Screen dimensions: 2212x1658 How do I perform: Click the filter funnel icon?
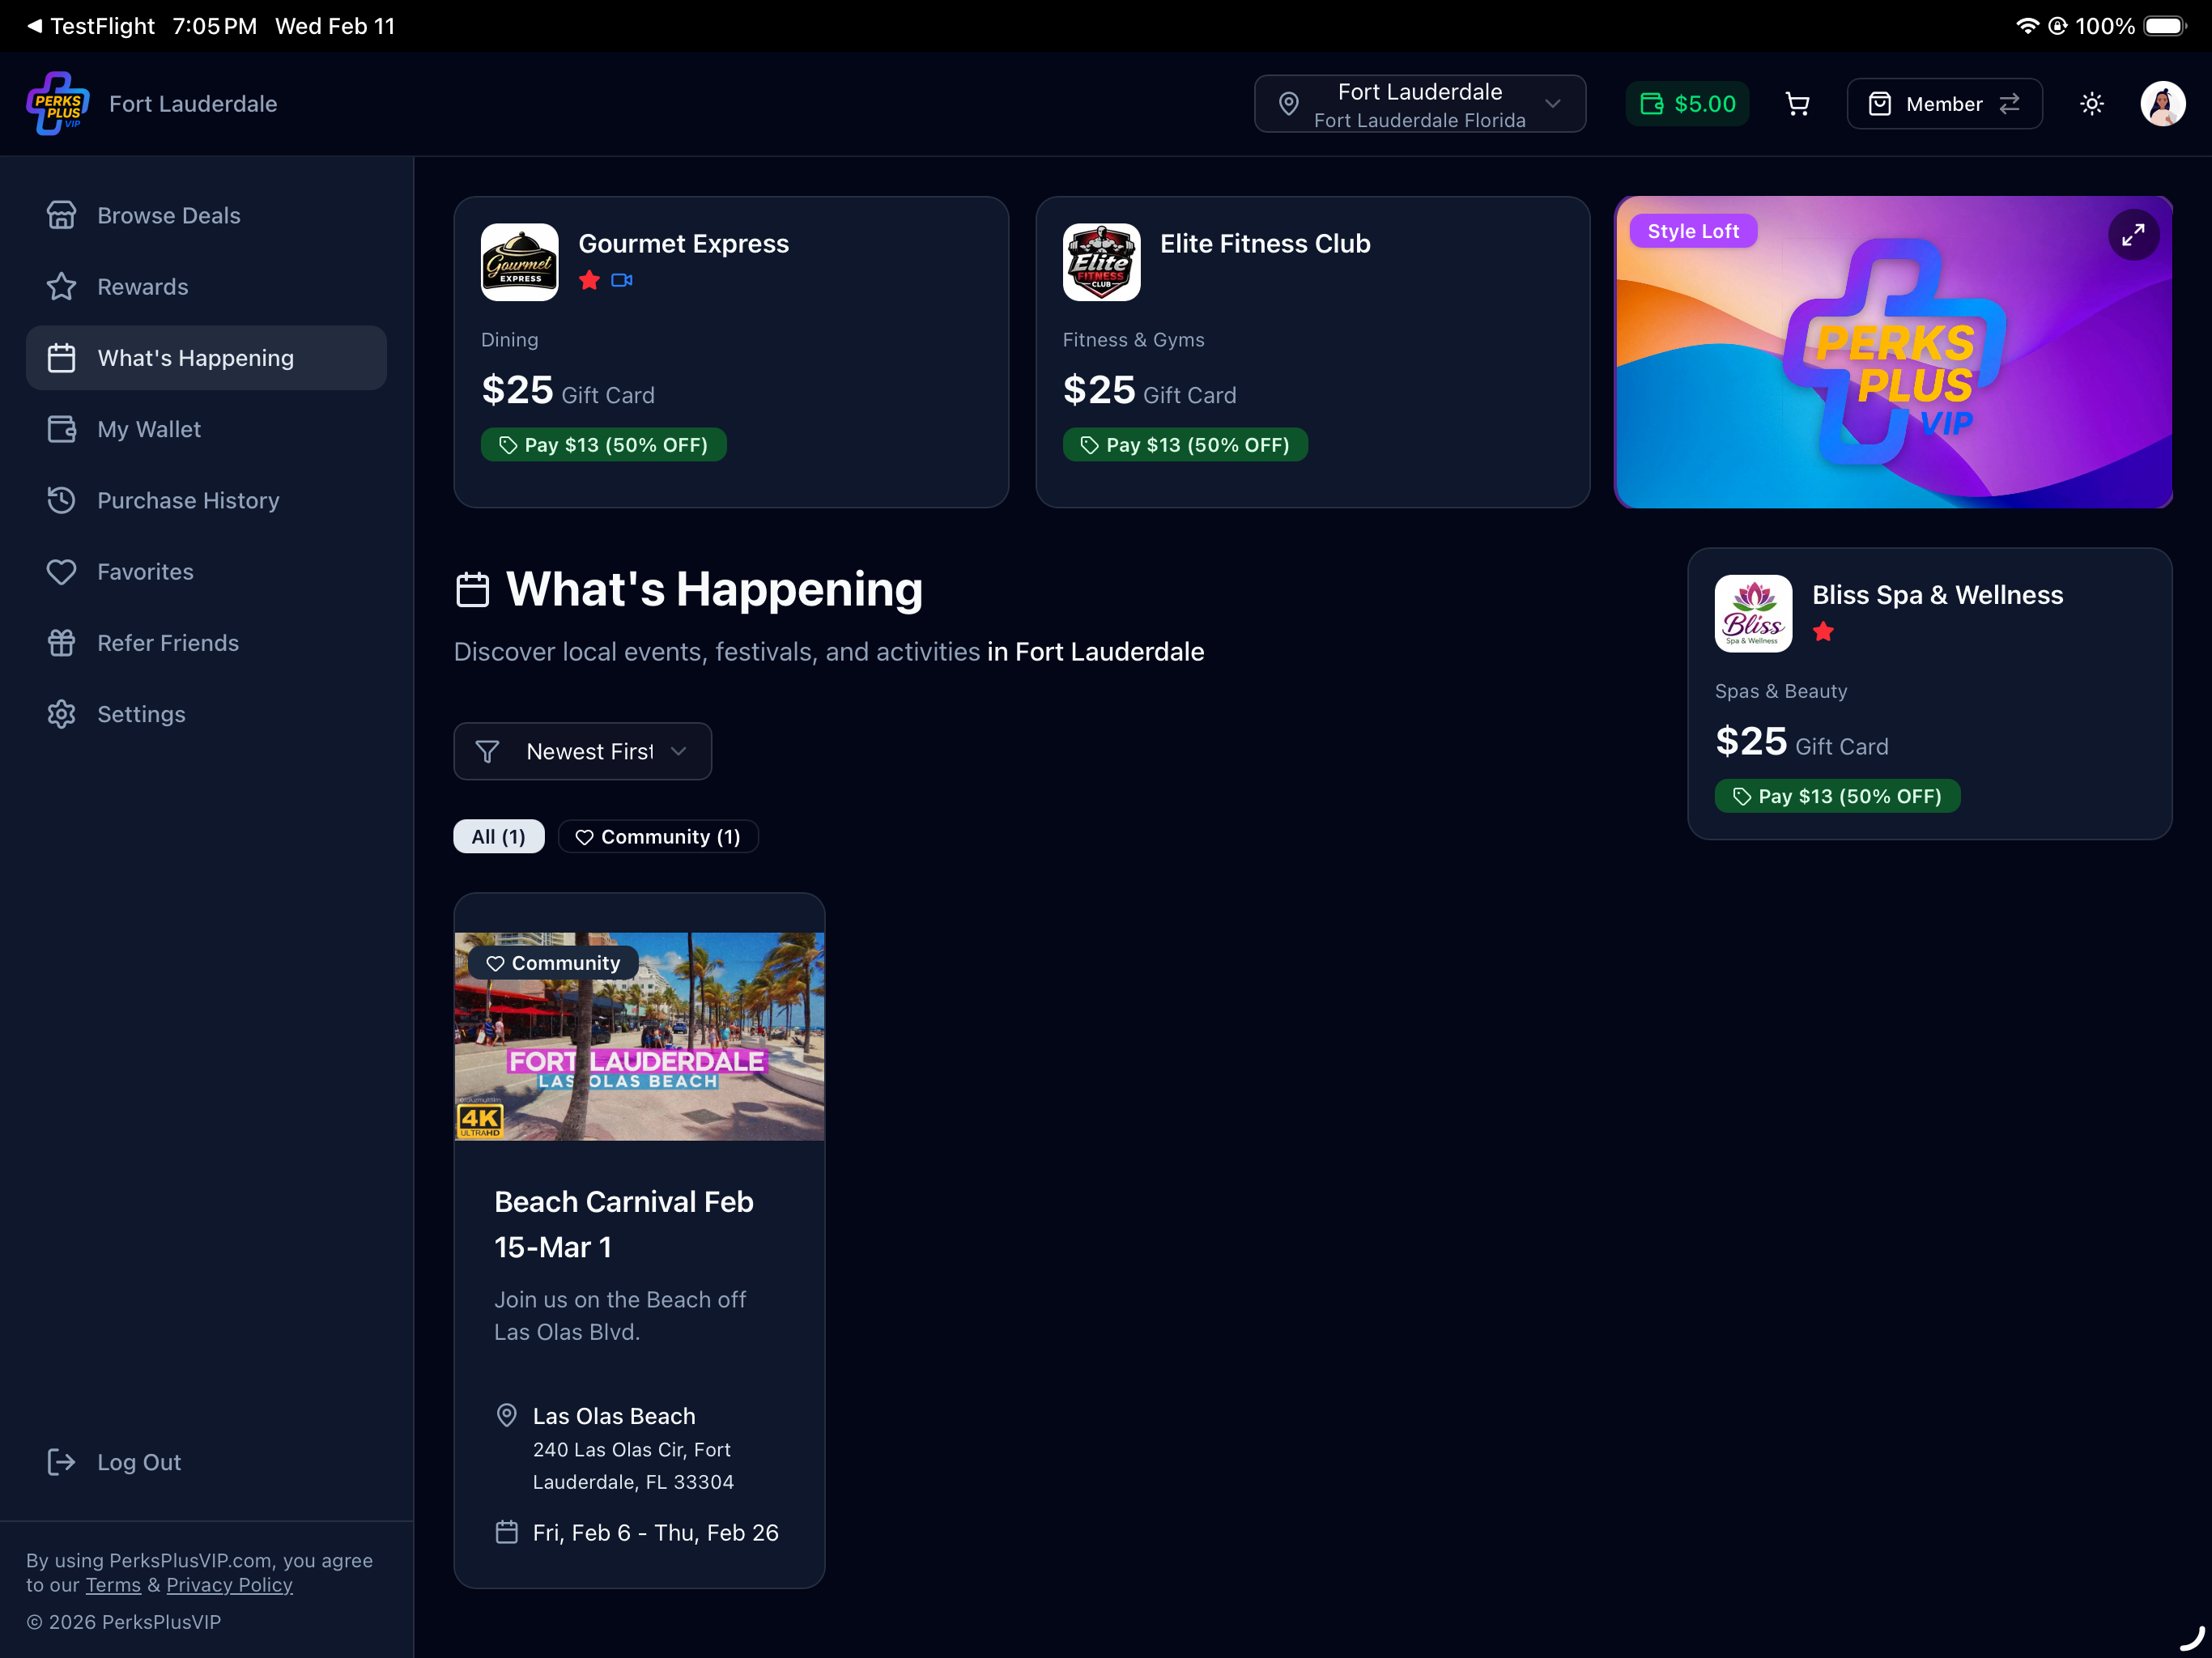click(x=487, y=751)
